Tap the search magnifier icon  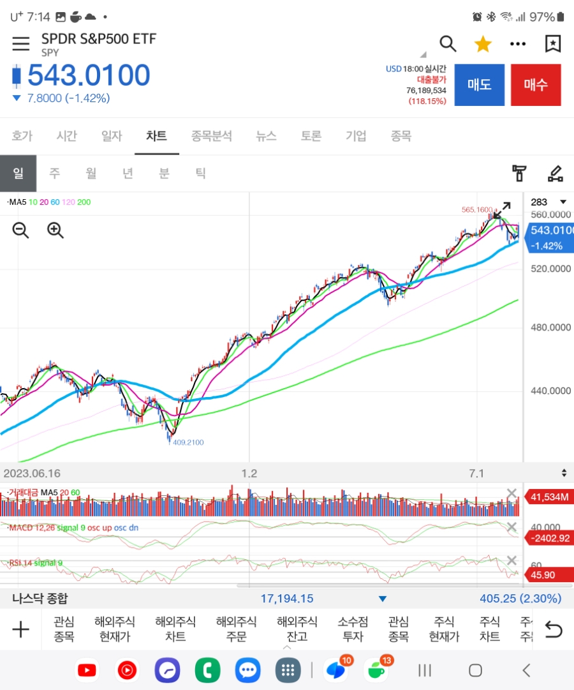point(448,43)
